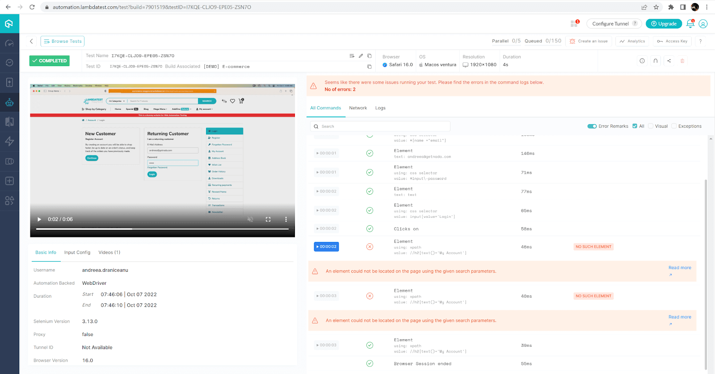Click the edit test name pencil icon
This screenshot has width=715, height=374.
pyautogui.click(x=361, y=56)
